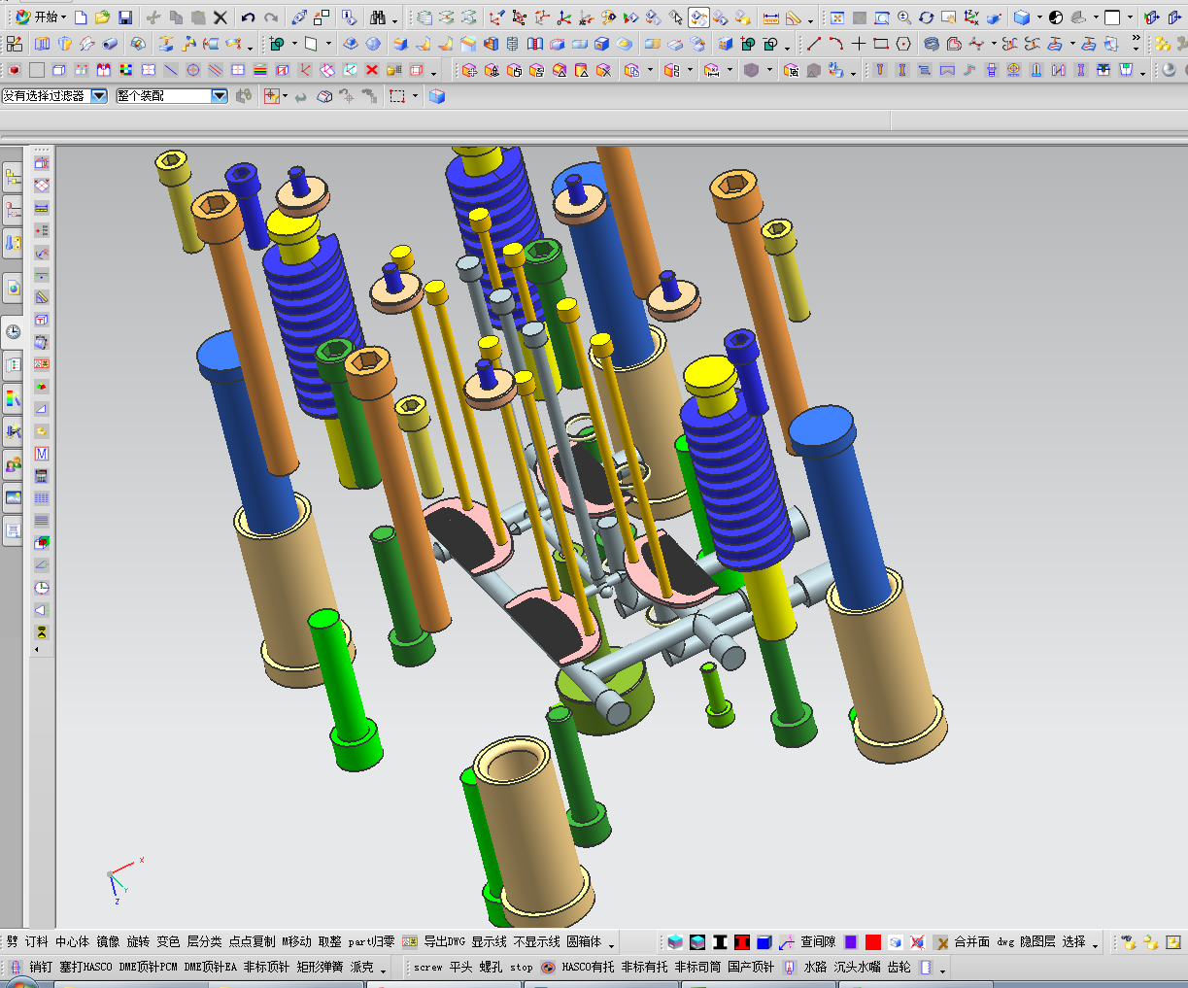This screenshot has height=988, width=1188.
Task: Select the sketch arc tool
Action: (835, 44)
